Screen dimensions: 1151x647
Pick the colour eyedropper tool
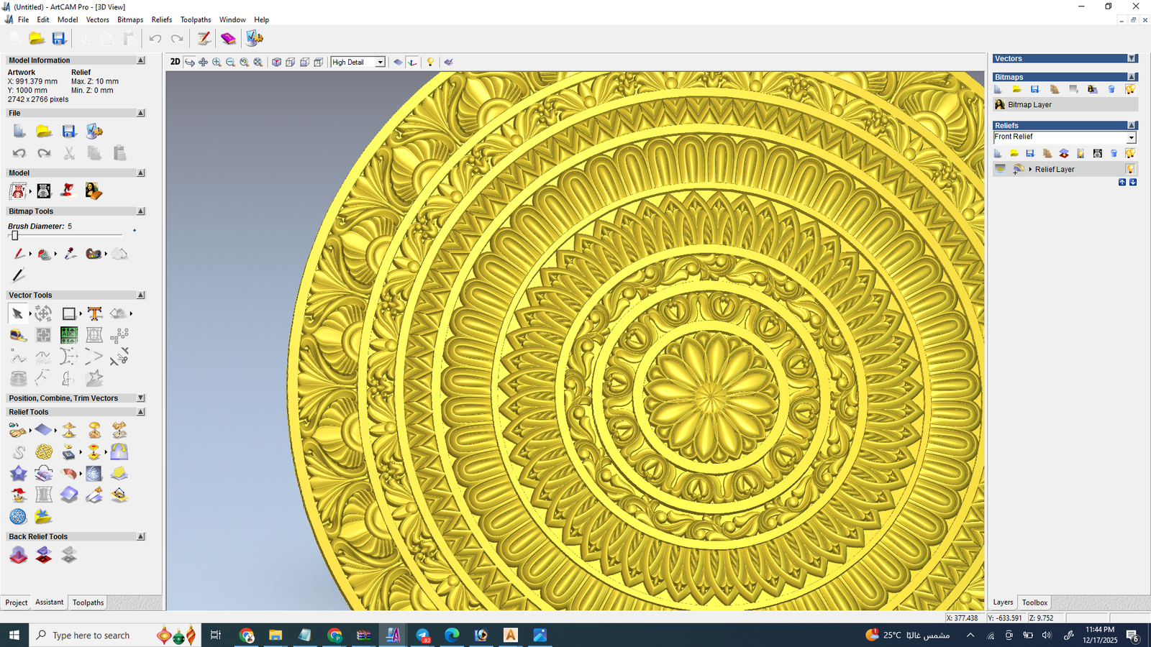coord(70,254)
